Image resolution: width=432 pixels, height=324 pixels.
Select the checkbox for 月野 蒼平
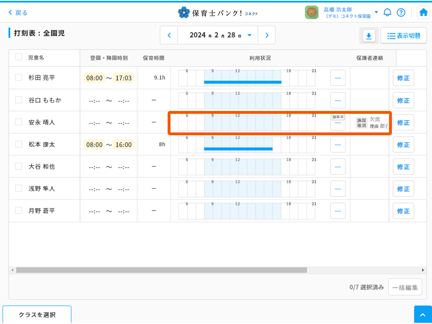pos(19,210)
